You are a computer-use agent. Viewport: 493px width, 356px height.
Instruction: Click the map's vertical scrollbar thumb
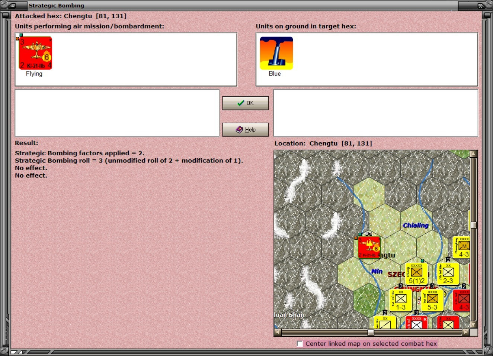474,225
